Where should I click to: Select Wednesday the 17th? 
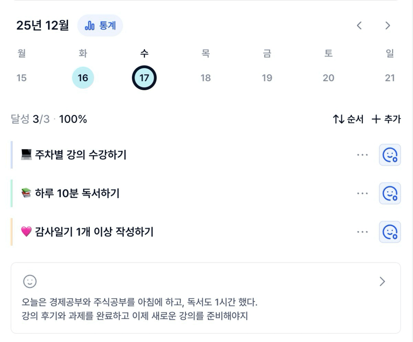pos(144,78)
